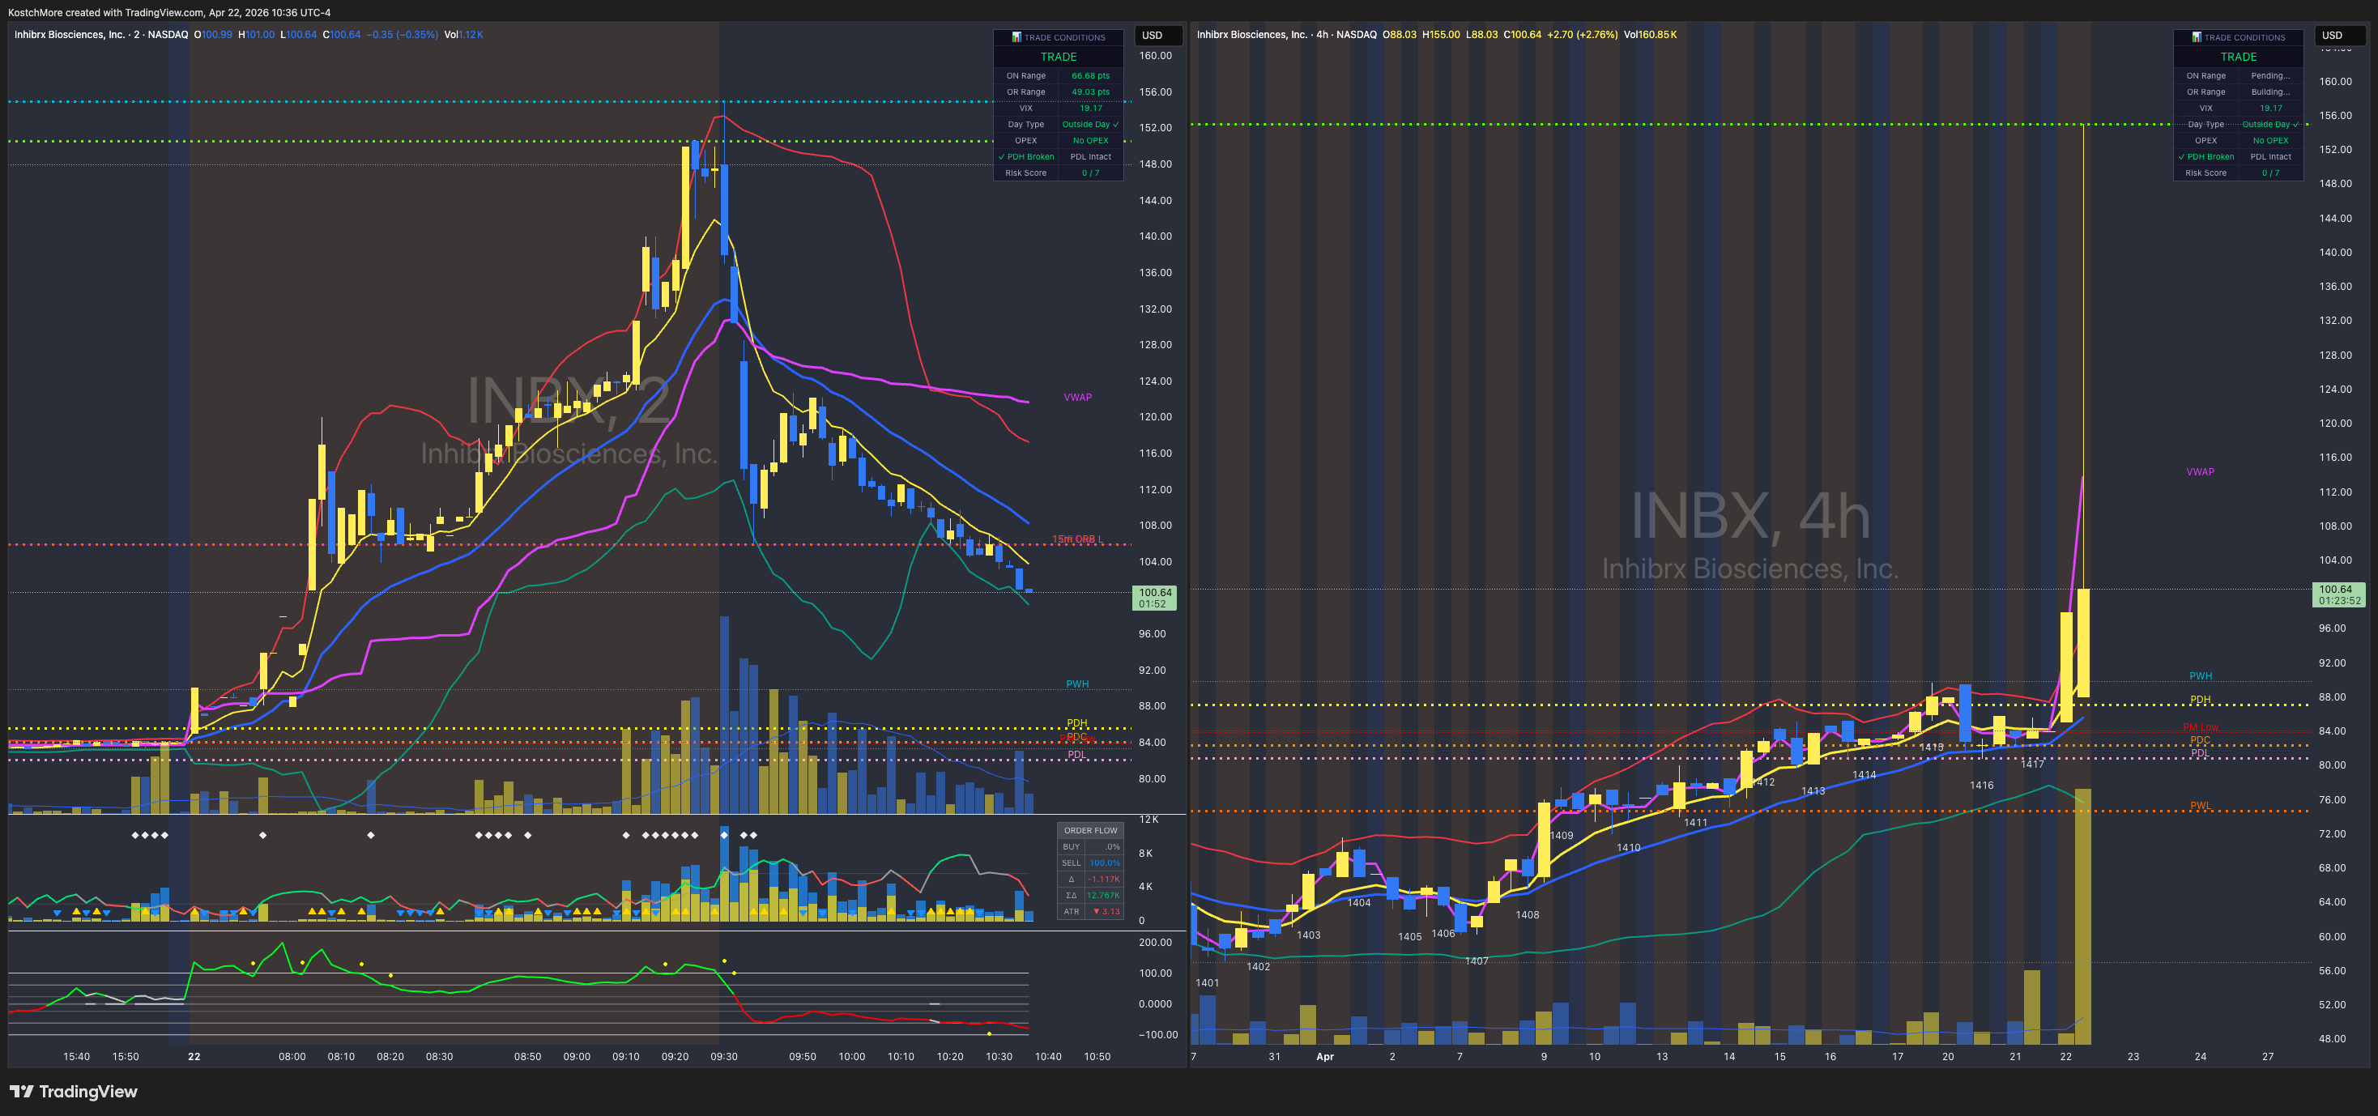Click 'PDL Intact' in the 4h chart table
This screenshot has height=1116, width=2378.
click(2270, 157)
